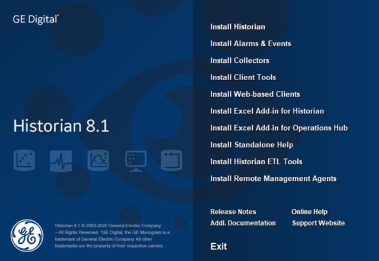This screenshot has height=261, width=379.
Task: Open Install Client Tools
Action: [243, 77]
